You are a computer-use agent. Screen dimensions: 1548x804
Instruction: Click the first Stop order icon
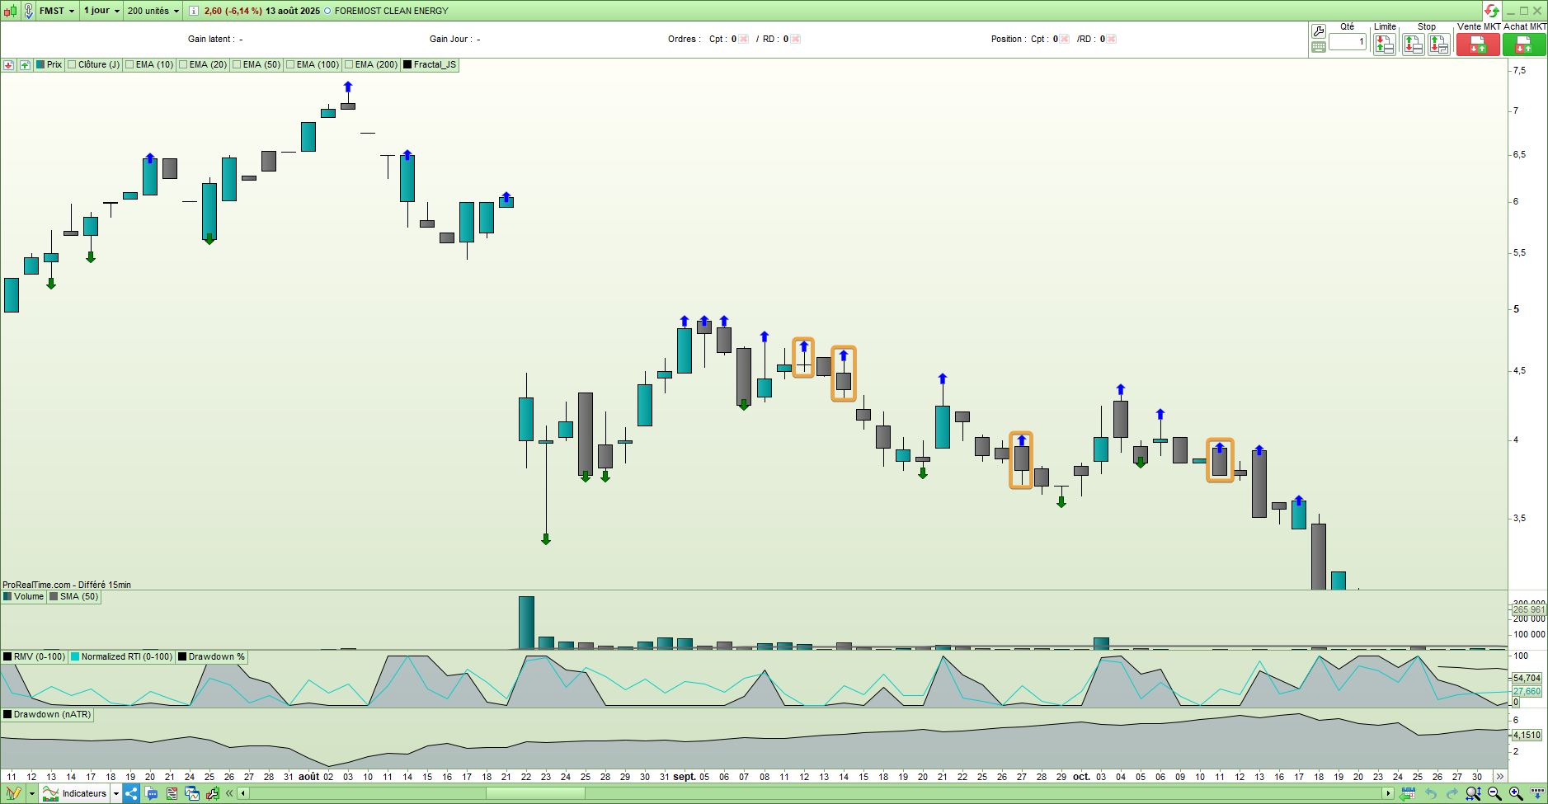pos(1414,45)
